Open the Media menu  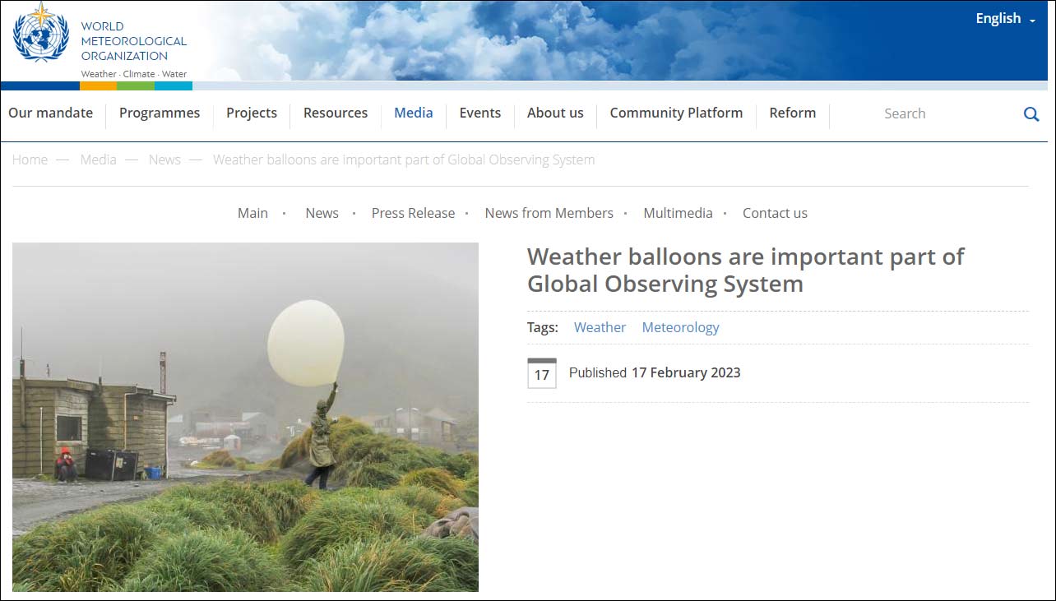click(x=414, y=113)
